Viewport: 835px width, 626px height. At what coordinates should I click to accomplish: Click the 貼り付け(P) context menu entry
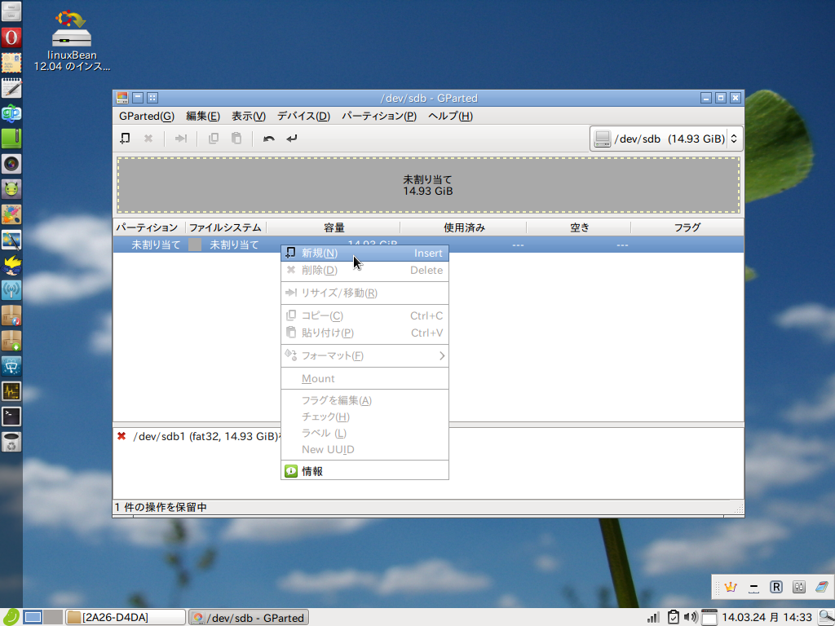[x=364, y=333]
